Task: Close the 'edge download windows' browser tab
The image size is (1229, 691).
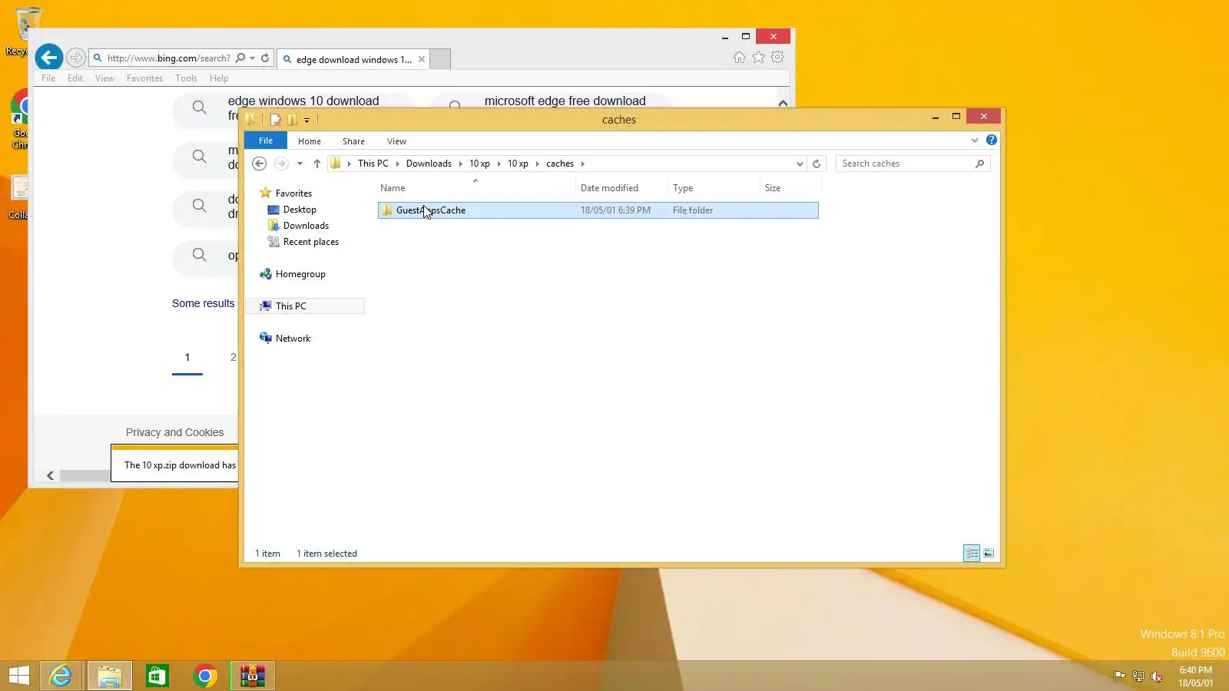Action: point(422,59)
